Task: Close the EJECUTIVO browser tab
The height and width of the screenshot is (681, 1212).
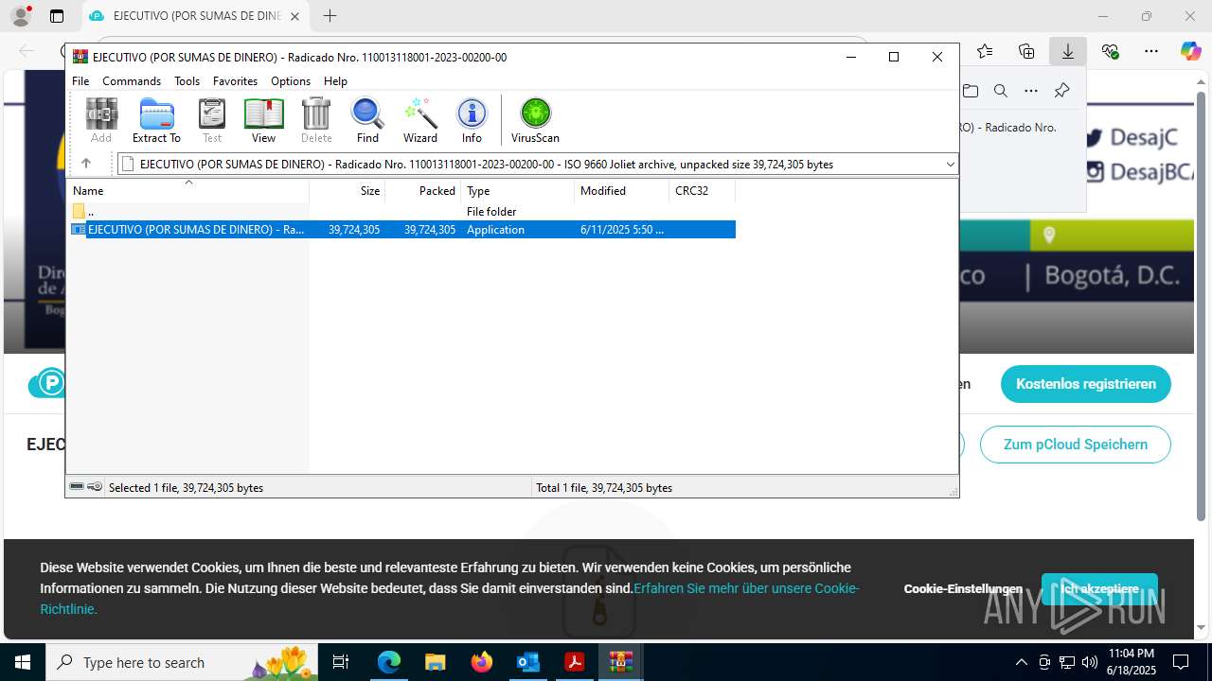Action: click(x=294, y=16)
